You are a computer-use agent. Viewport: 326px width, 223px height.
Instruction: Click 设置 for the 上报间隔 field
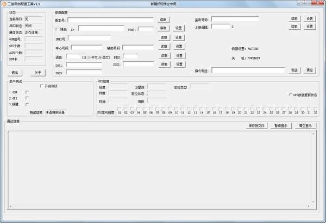coord(310,26)
